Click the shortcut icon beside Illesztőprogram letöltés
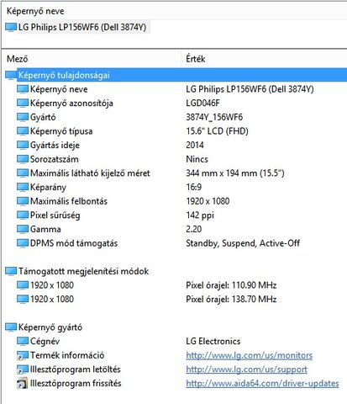Viewport: 347px width, 404px height. point(23,369)
